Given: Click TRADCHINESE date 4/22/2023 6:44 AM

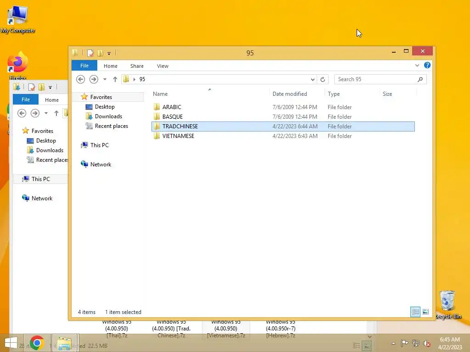Looking at the screenshot, I should coord(295,126).
